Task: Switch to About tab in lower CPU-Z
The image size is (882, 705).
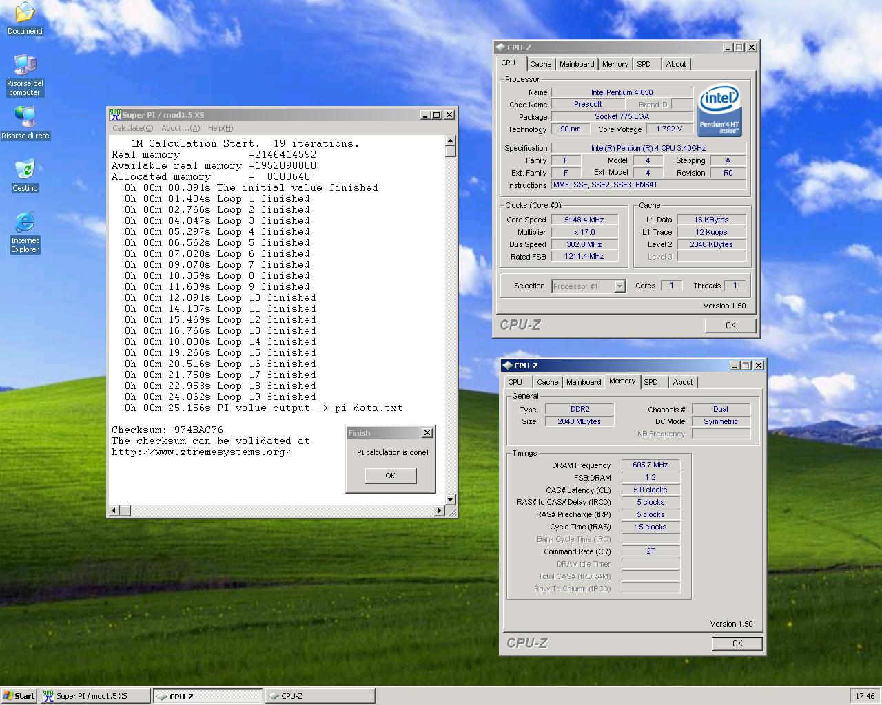Action: tap(683, 382)
